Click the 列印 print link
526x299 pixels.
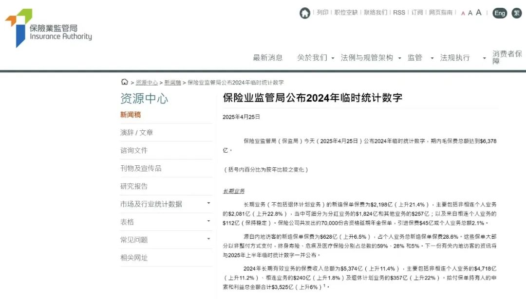pos(322,13)
